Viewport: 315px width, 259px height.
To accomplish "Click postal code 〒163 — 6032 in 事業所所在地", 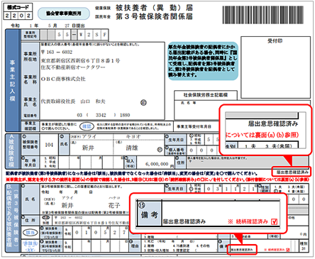I will [x=57, y=52].
